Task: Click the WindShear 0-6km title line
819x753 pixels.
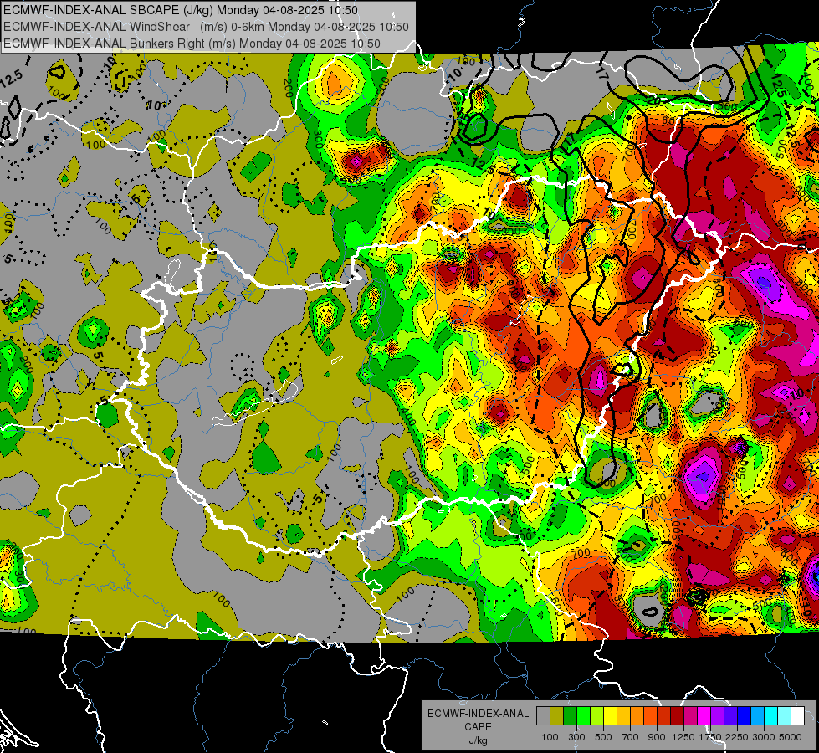Action: tap(206, 27)
